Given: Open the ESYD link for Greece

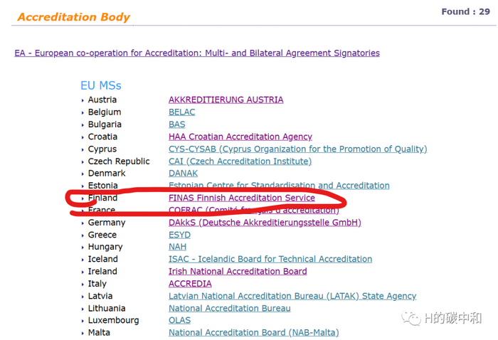Looking at the screenshot, I should click(x=179, y=235).
